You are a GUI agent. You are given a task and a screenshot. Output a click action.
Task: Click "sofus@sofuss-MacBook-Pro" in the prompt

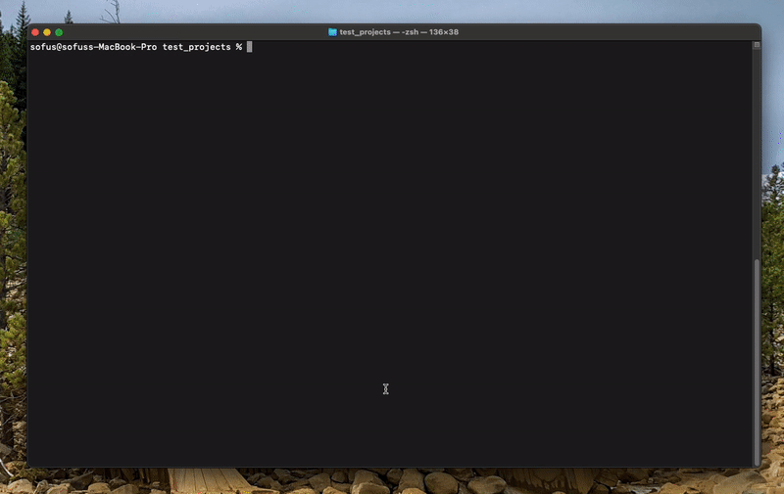coord(93,47)
